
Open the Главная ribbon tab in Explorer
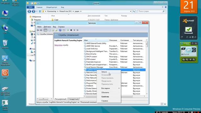(x=39, y=7)
